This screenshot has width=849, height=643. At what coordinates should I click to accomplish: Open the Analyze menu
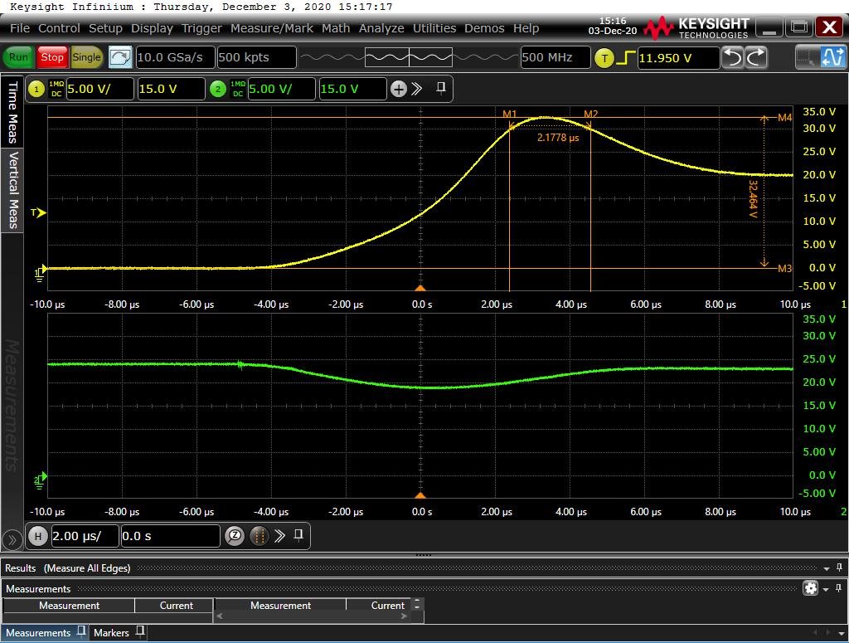pyautogui.click(x=381, y=28)
